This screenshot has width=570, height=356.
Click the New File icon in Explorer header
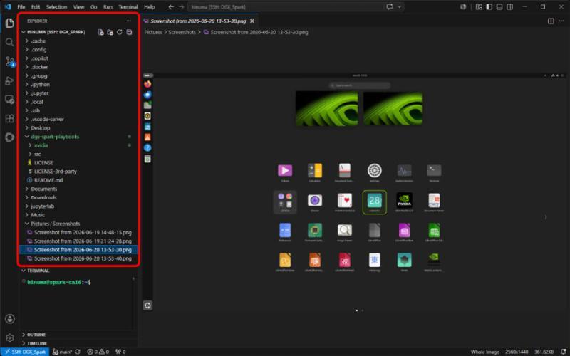coord(101,32)
